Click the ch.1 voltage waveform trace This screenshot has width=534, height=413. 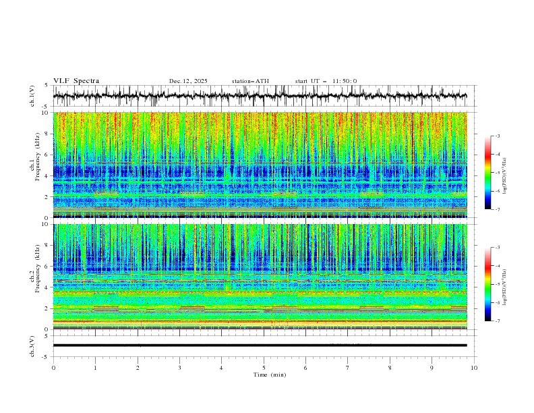pyautogui.click(x=260, y=96)
